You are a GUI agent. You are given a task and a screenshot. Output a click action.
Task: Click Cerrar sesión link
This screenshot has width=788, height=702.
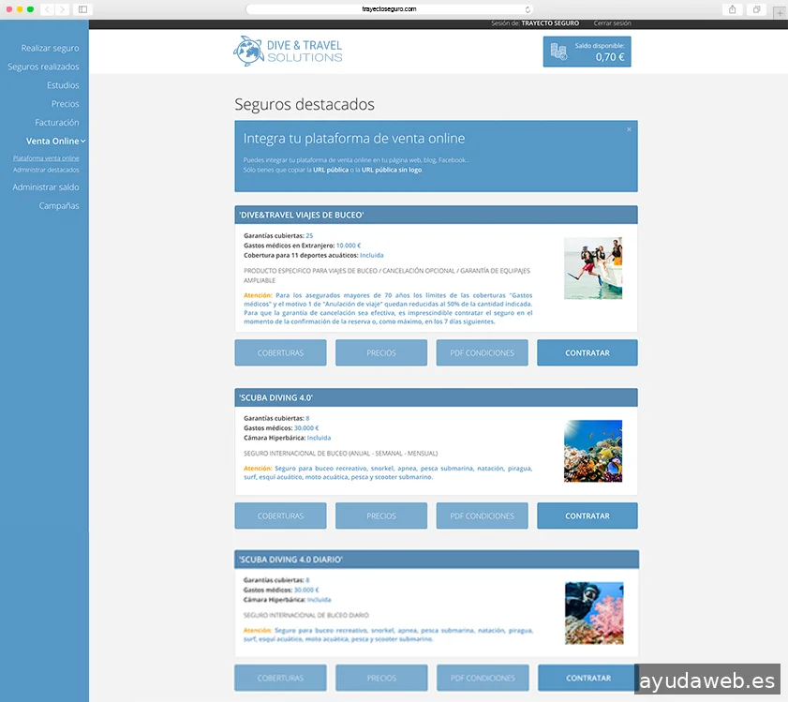pyautogui.click(x=612, y=23)
